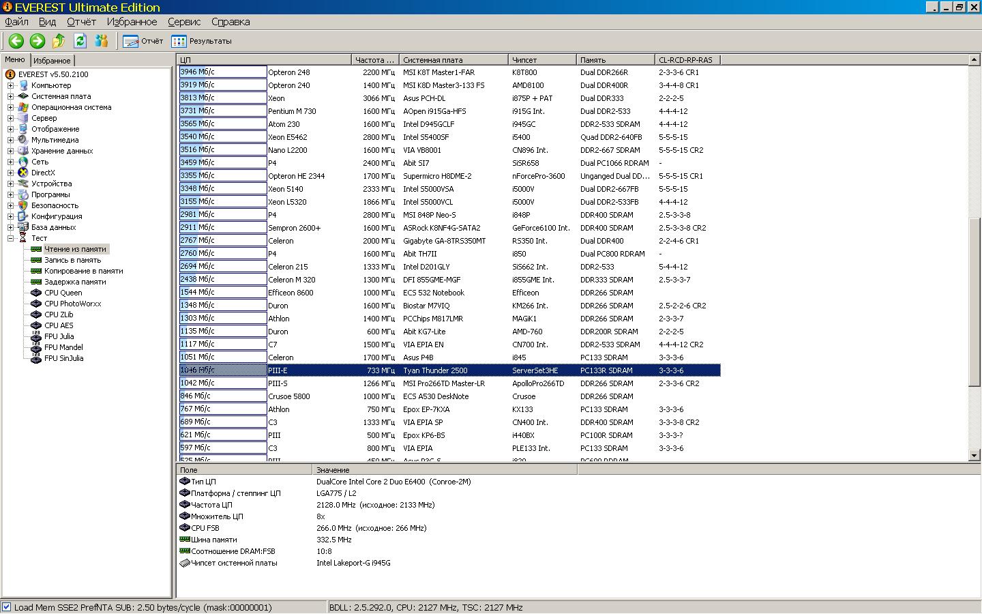
Task: Switch to the Избранное tab
Action: [x=52, y=60]
